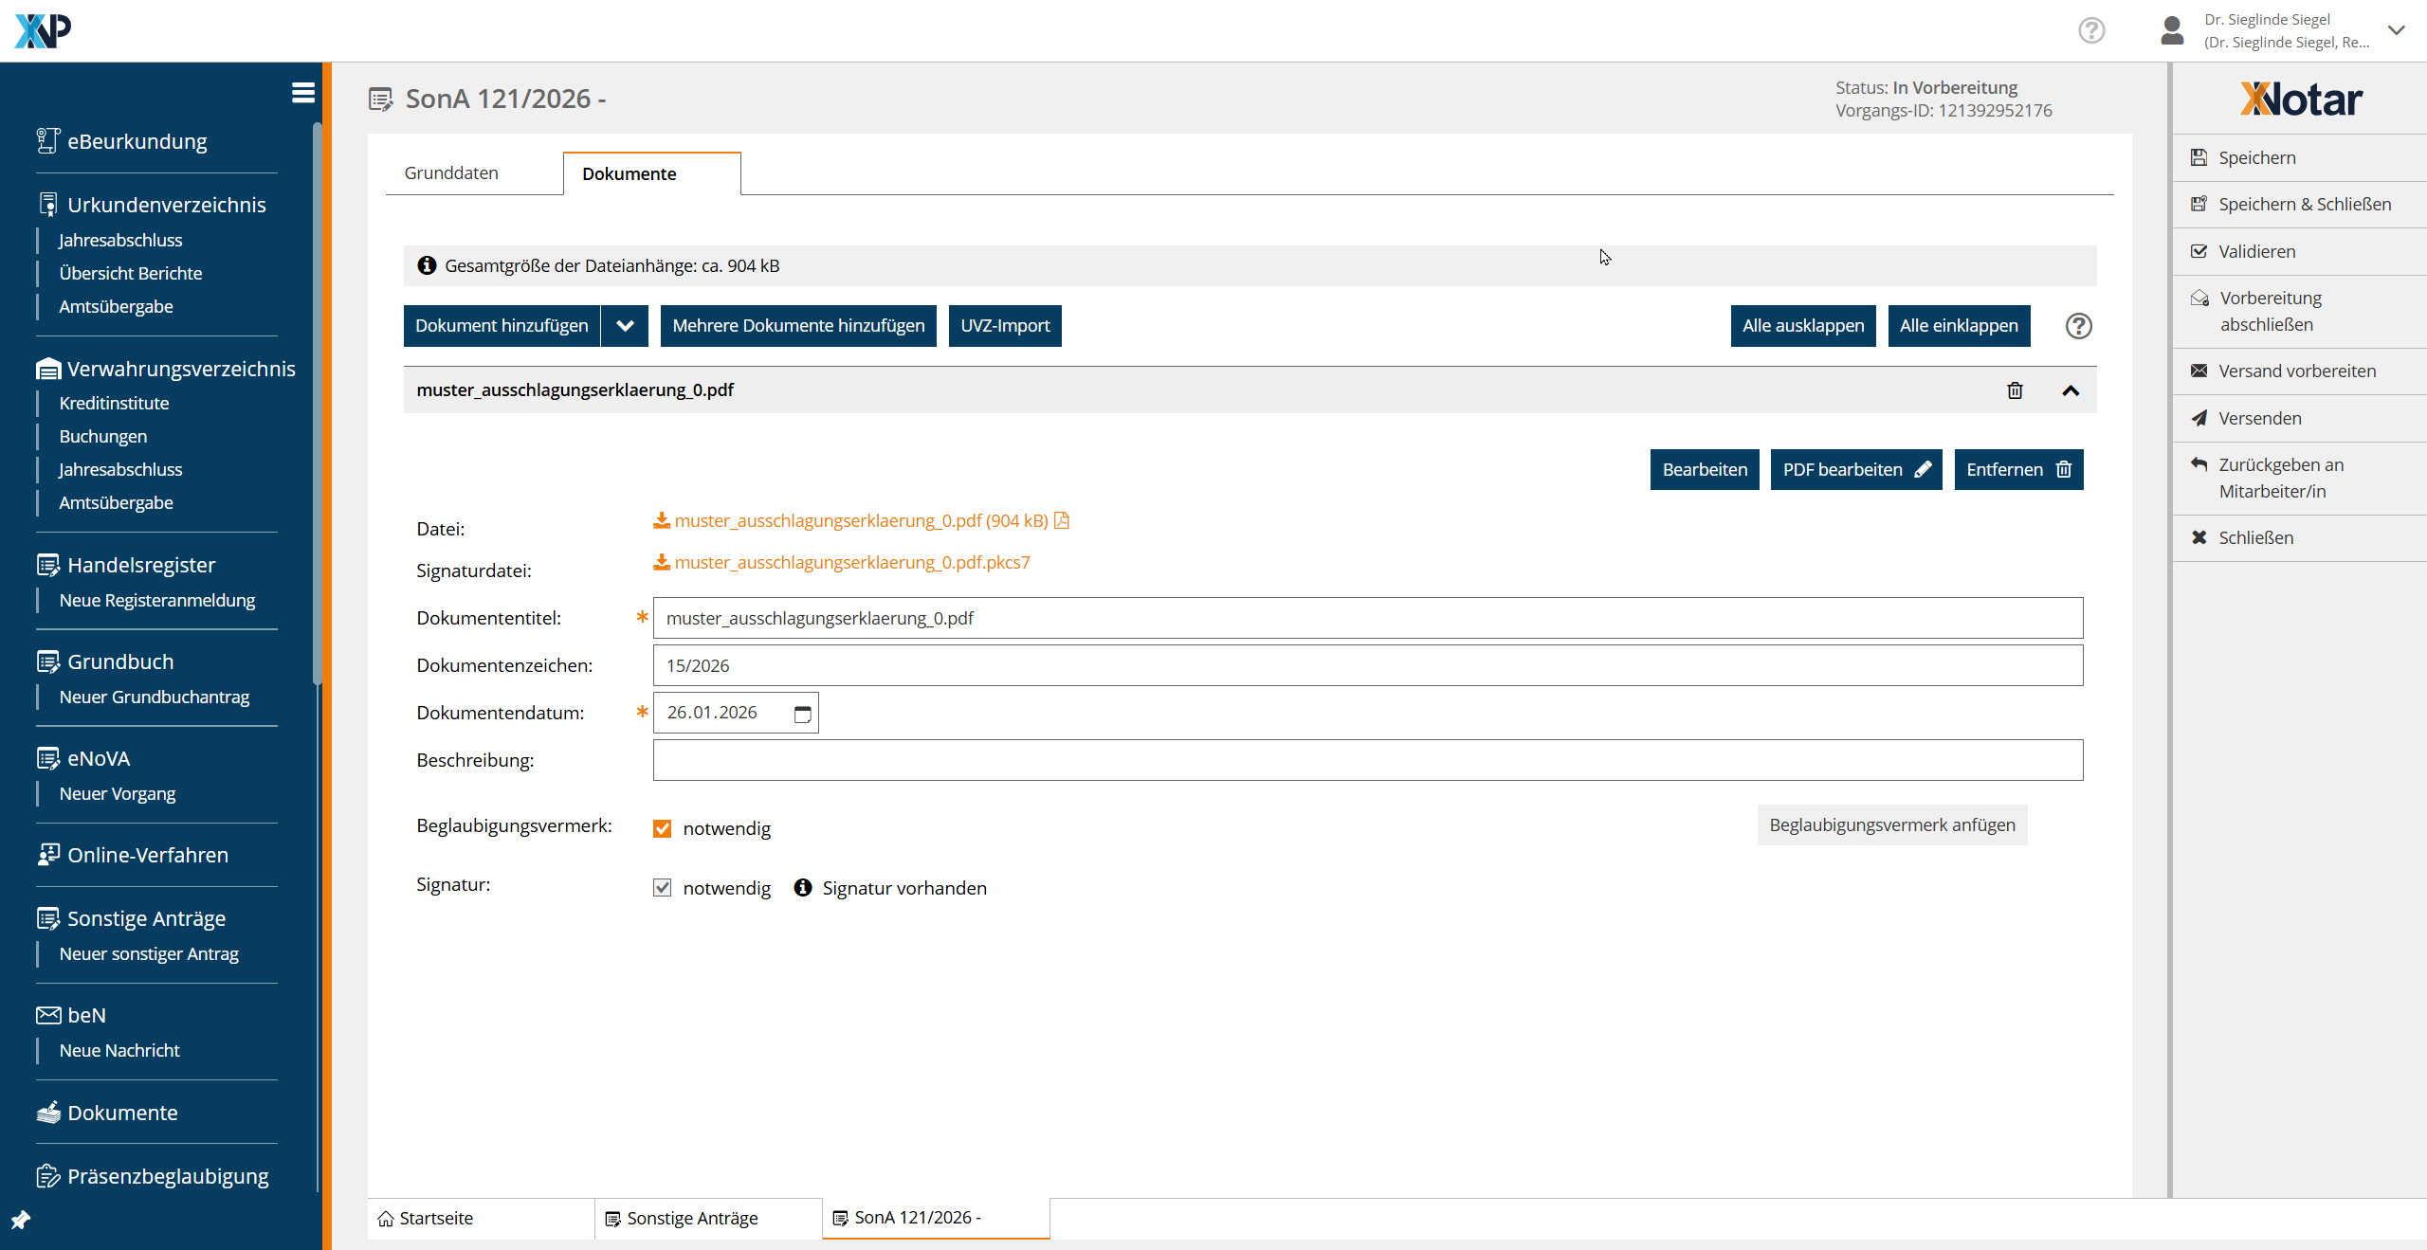2427x1250 pixels.
Task: Open the Dokument hinzufügen dropdown arrow
Action: [x=625, y=326]
